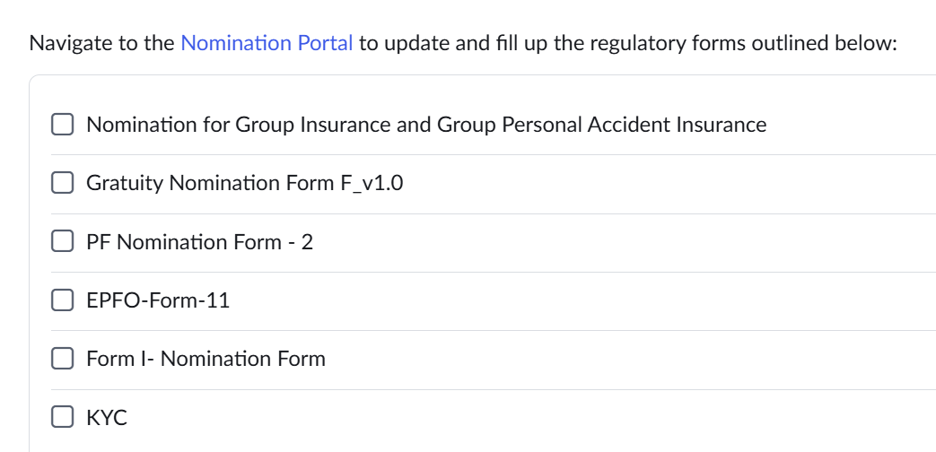Click the words 'Navigate to the'
The image size is (936, 452).
click(101, 43)
